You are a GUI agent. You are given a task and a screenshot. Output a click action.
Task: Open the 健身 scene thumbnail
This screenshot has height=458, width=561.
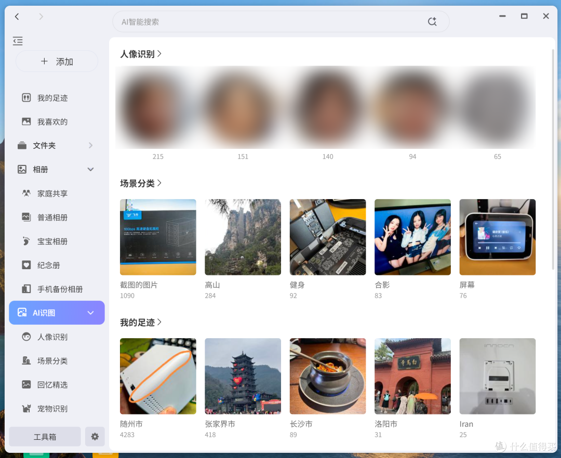click(x=328, y=237)
